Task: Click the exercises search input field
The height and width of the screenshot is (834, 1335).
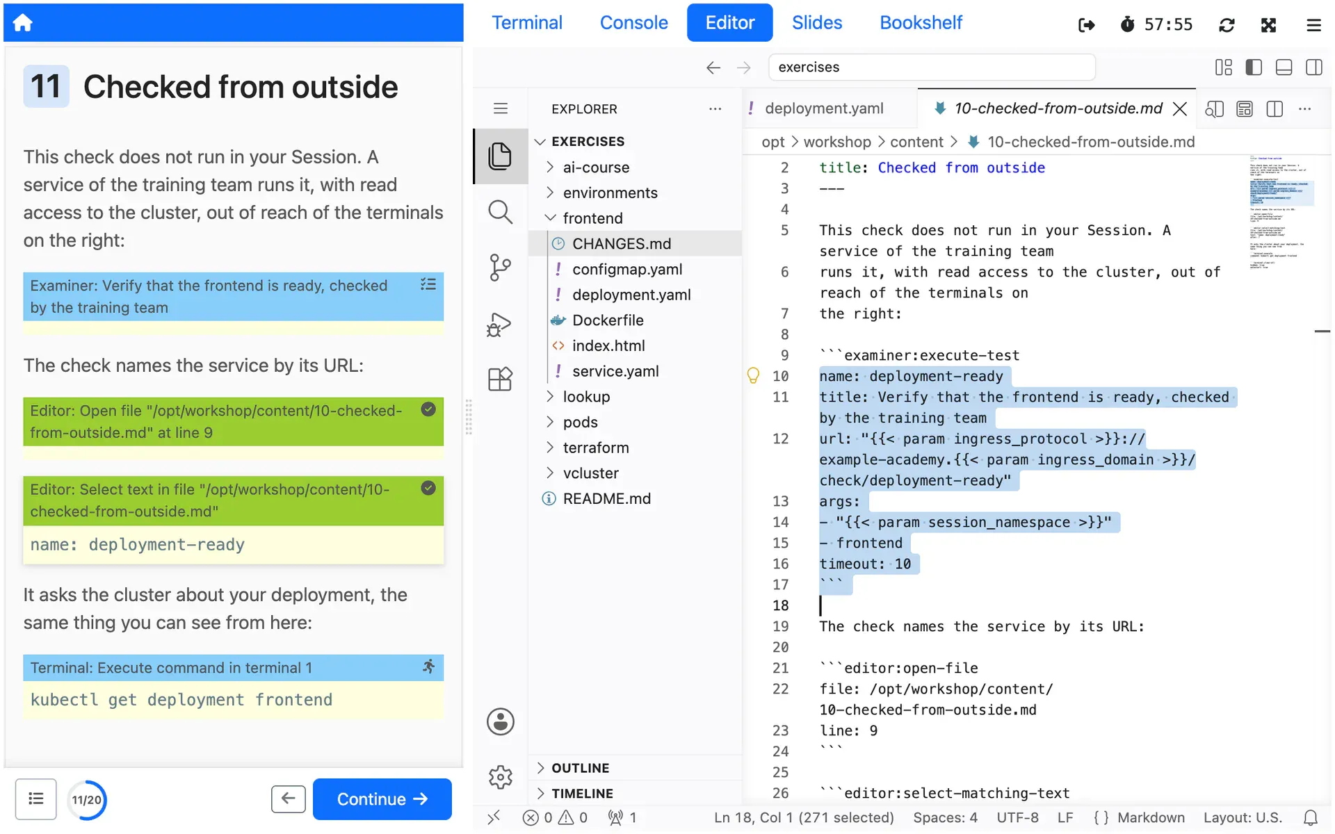Action: (931, 67)
